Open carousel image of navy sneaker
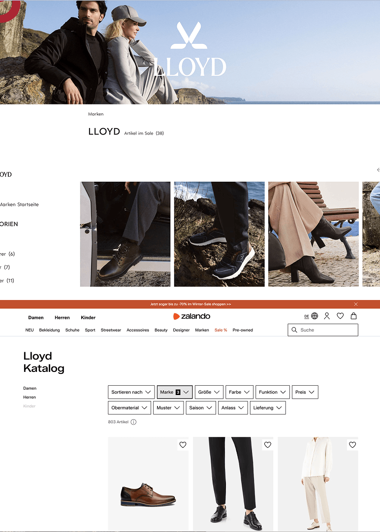Viewport: 380px width, 532px height. click(x=220, y=234)
